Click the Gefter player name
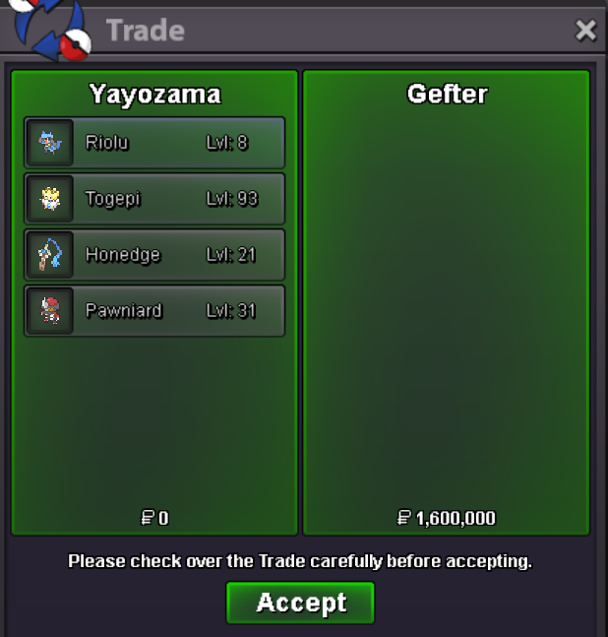Image resolution: width=608 pixels, height=637 pixels. click(447, 94)
